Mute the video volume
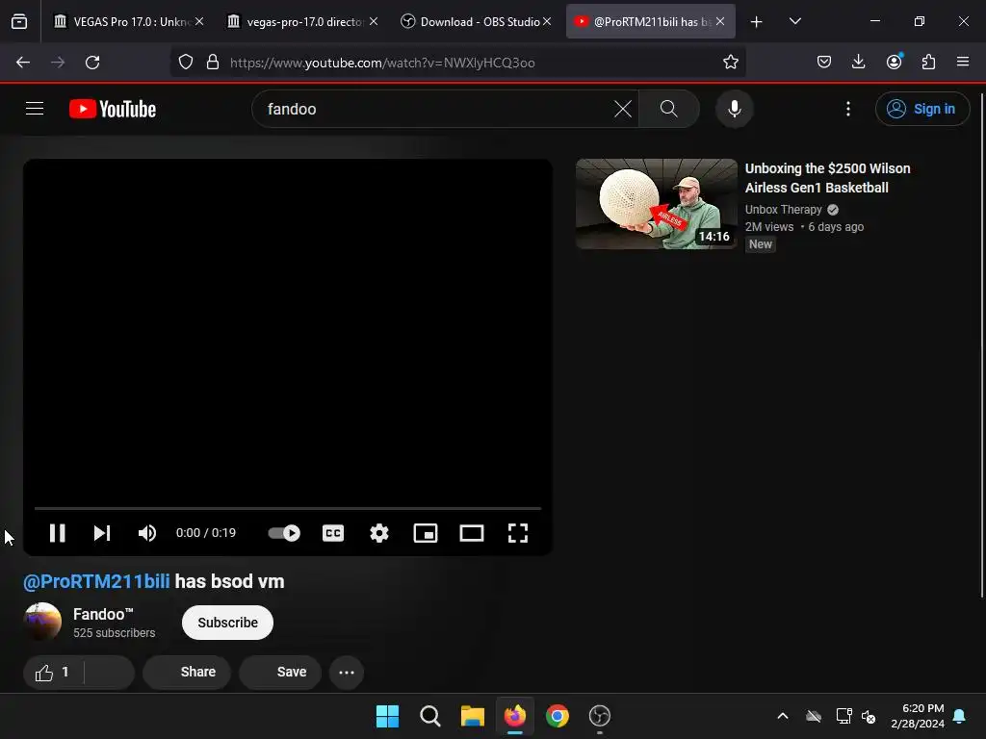 coord(147,533)
